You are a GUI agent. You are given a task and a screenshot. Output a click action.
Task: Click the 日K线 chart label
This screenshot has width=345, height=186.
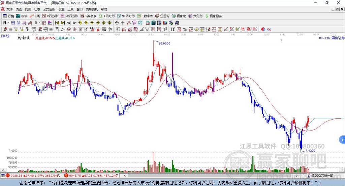click(5, 36)
